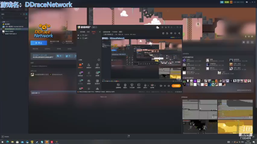257x144 pixels.
Task: Click the purple friend avatar in friends row
Action: click(195, 81)
